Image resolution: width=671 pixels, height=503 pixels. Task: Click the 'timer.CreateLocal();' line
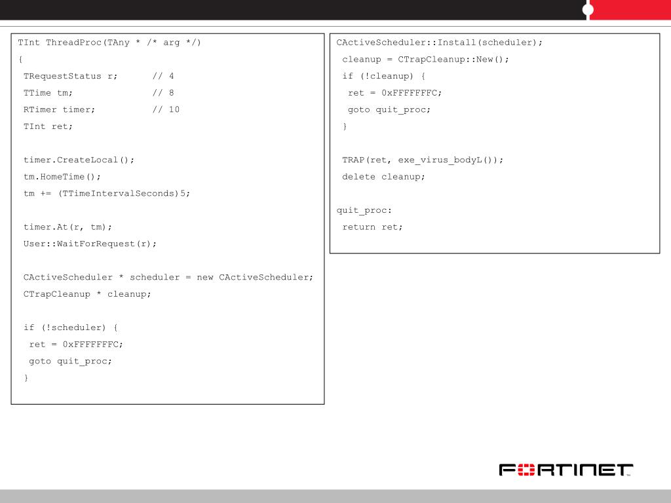pos(79,160)
